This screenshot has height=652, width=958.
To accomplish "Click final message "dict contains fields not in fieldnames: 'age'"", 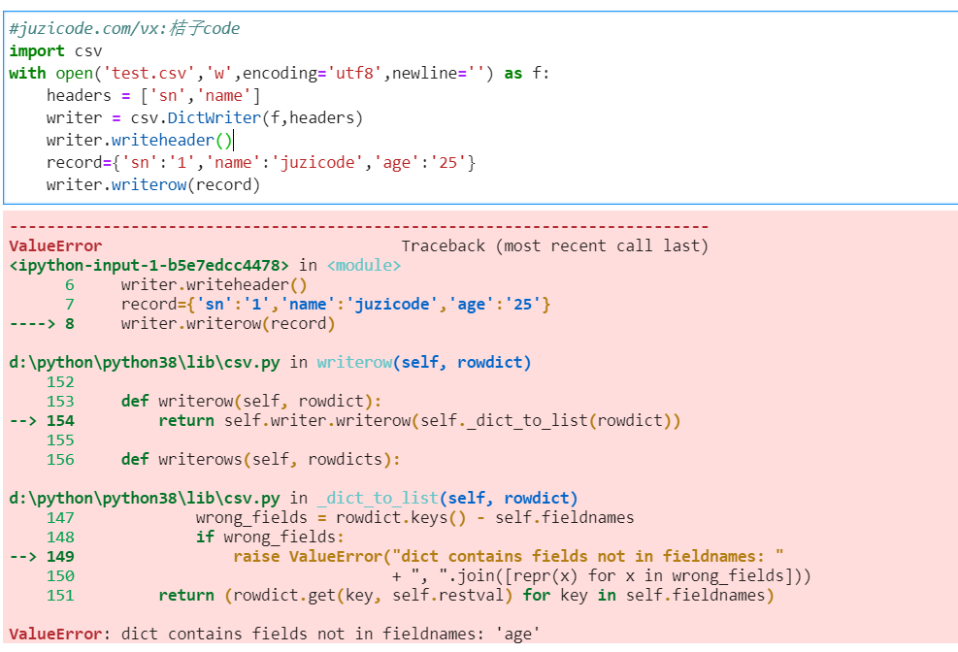I will tap(331, 635).
